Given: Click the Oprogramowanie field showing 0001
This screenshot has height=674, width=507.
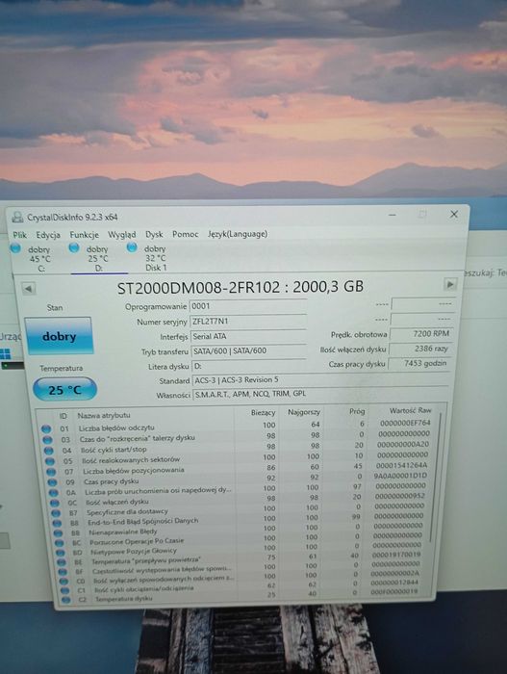Looking at the screenshot, I should pyautogui.click(x=248, y=306).
